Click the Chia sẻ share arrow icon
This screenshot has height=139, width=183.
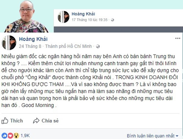tap(36, 121)
